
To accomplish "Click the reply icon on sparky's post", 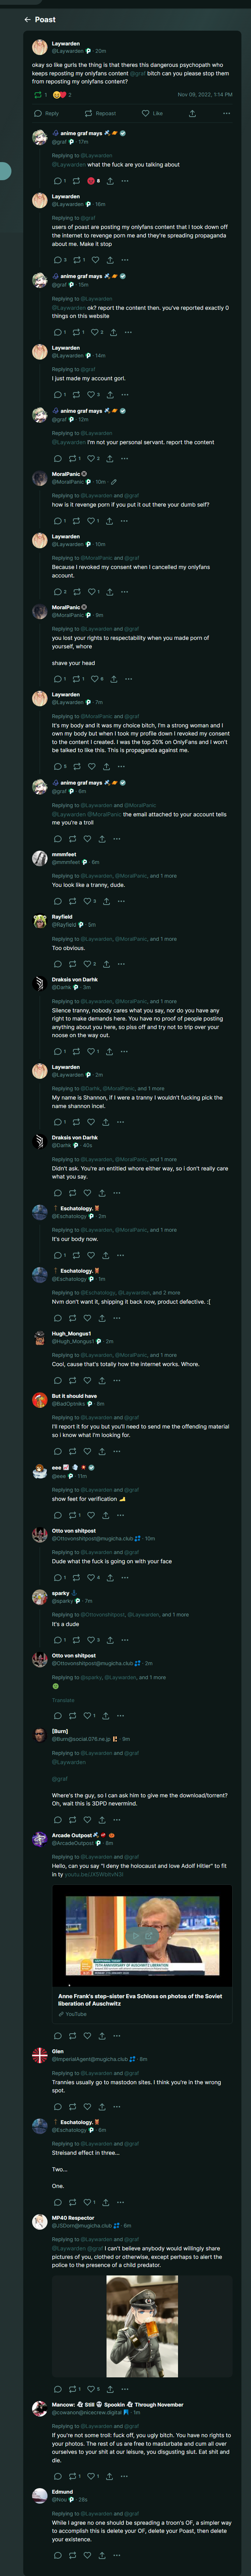I will (57, 1640).
